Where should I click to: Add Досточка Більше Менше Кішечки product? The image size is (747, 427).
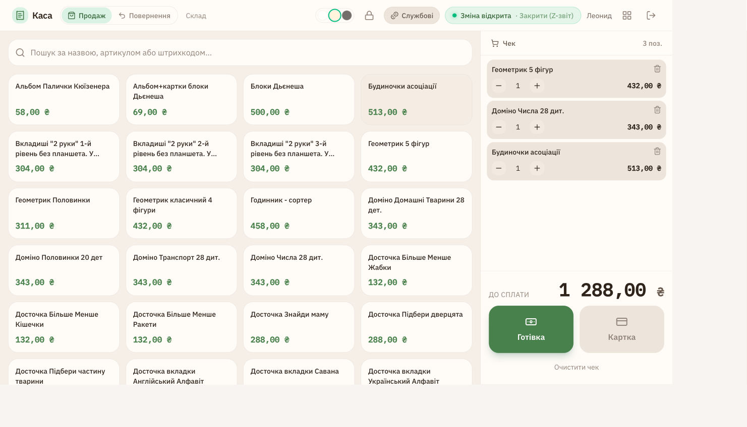pos(64,327)
